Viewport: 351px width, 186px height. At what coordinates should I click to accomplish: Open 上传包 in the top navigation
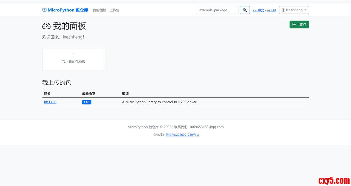point(114,10)
